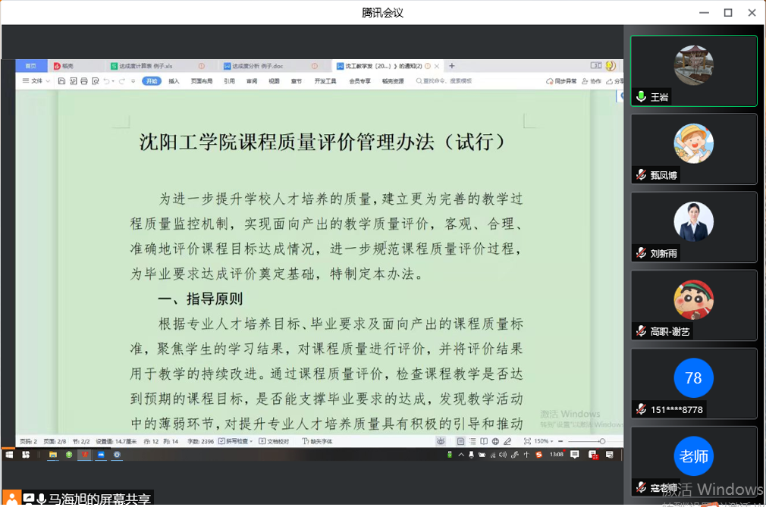Screen dimensions: 766x507
Task: Click the writing mode pen icon
Action: pos(507,441)
